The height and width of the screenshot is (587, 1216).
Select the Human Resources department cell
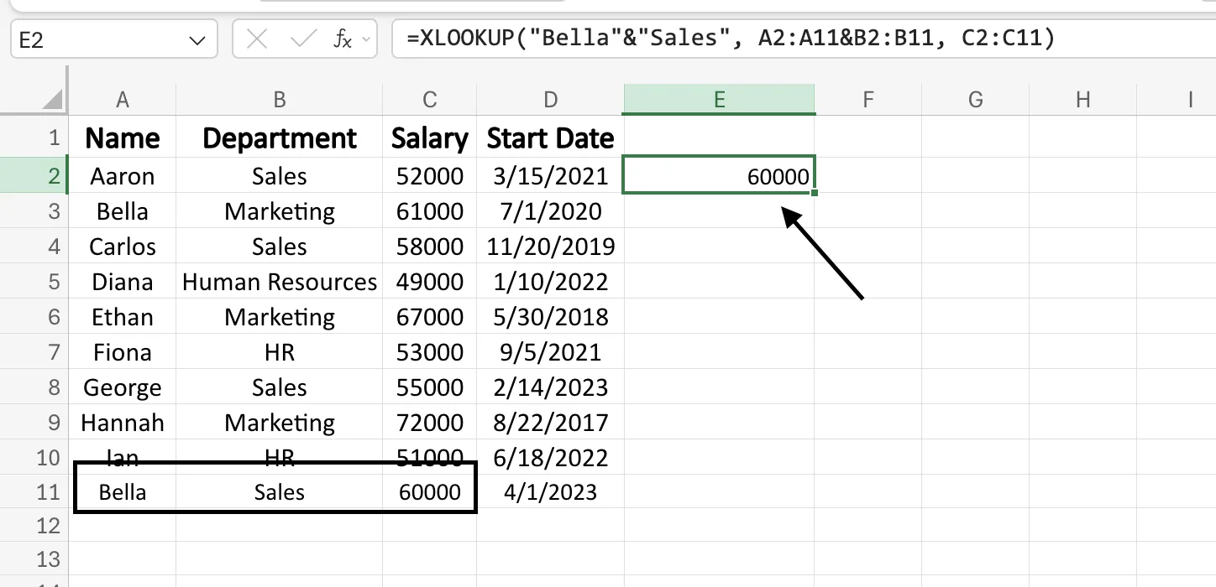pyautogui.click(x=280, y=282)
